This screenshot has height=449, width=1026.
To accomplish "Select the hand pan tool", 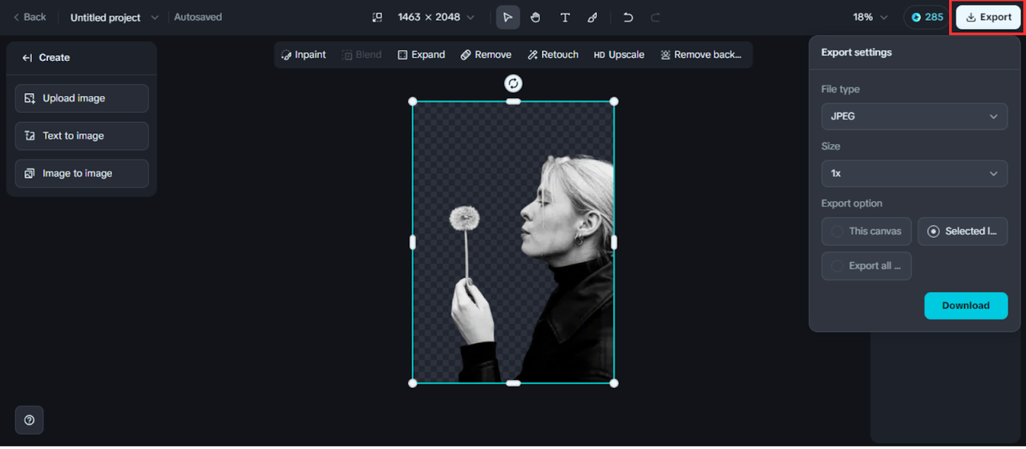I will click(535, 17).
